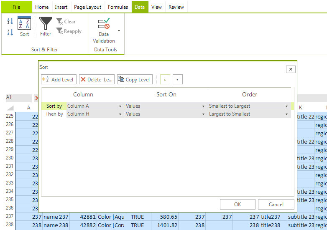327x230 pixels.
Task: Click the Reapply filter button
Action: [x=69, y=31]
